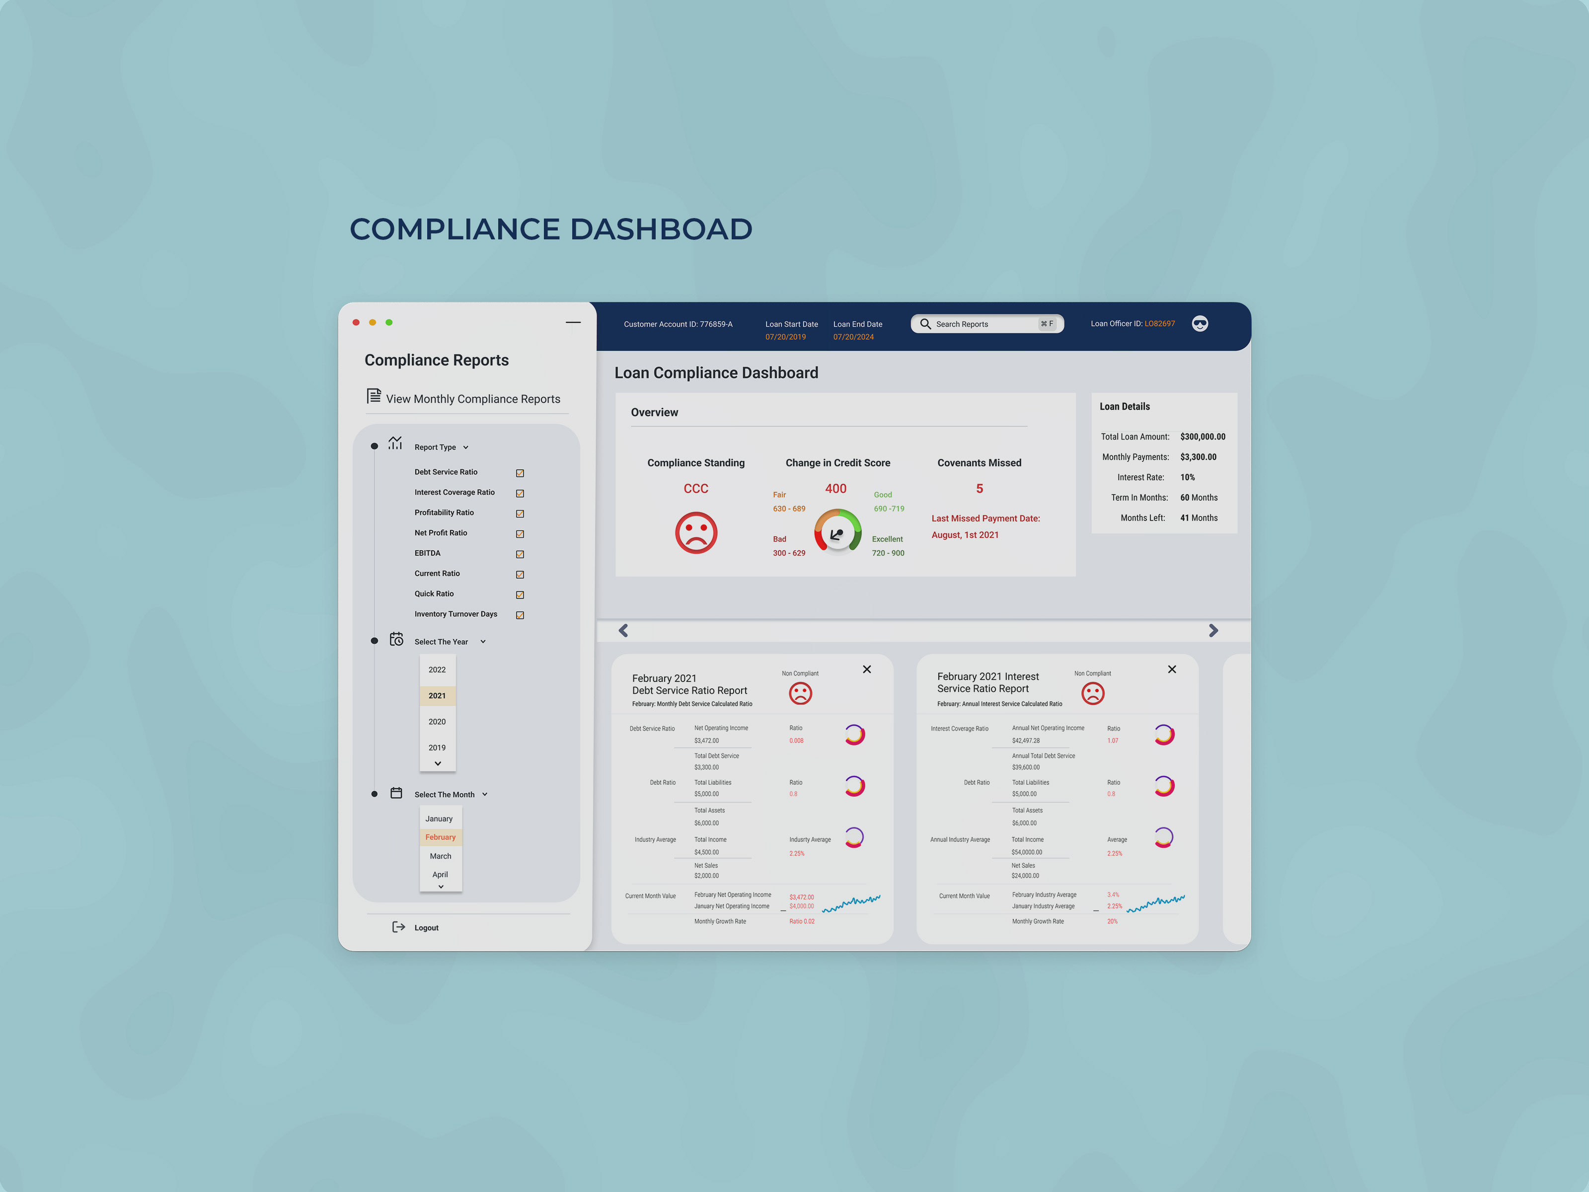Click the search magnifier icon

coord(925,324)
